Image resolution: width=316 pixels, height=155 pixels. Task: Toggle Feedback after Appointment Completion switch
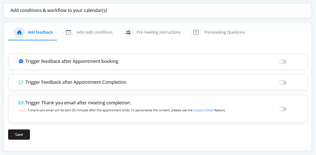tap(283, 83)
